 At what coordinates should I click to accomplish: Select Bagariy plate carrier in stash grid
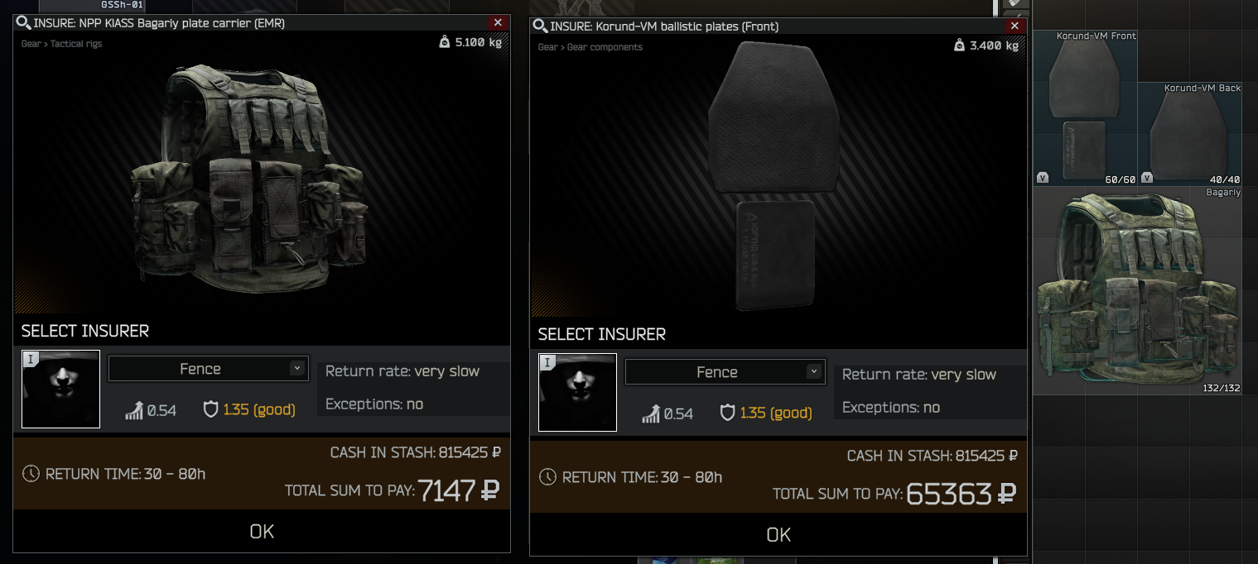1137,291
